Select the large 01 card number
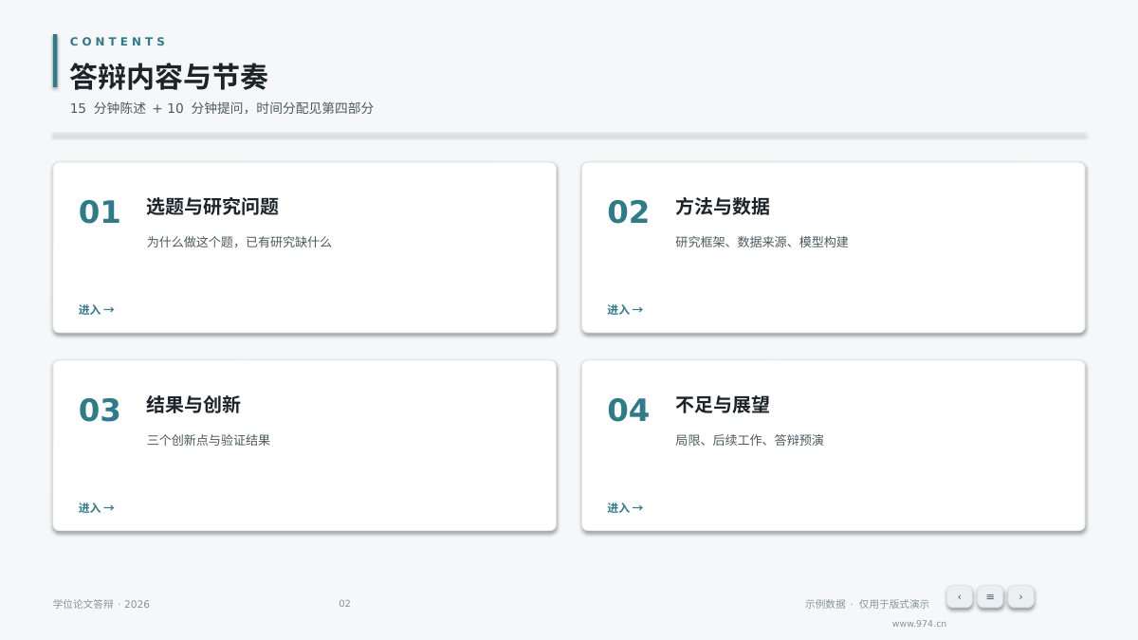The width and height of the screenshot is (1138, 640). tap(100, 212)
